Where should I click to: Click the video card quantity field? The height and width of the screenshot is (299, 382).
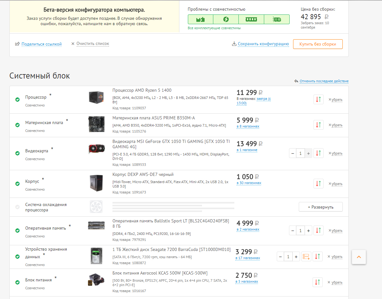pyautogui.click(x=301, y=153)
